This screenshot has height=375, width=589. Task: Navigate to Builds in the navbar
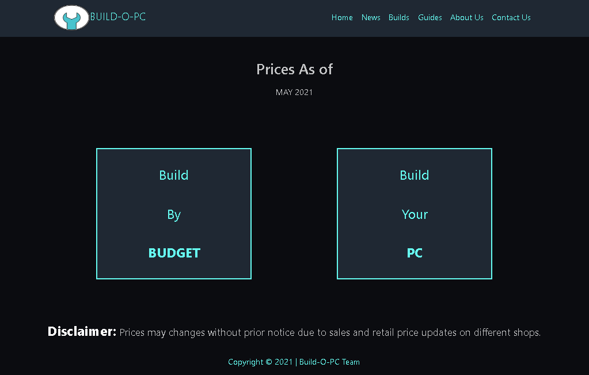pos(398,17)
